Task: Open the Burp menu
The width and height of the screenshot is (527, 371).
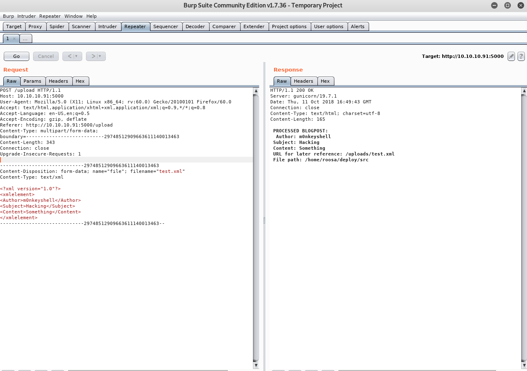Action: point(8,16)
